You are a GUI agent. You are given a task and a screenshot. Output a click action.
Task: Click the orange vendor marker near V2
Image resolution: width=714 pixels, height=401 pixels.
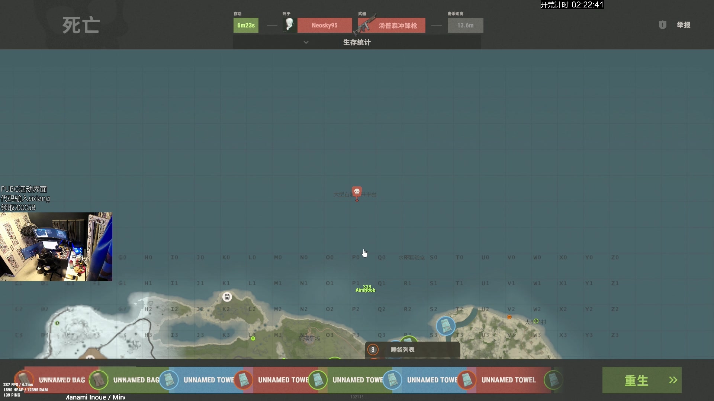point(509,317)
